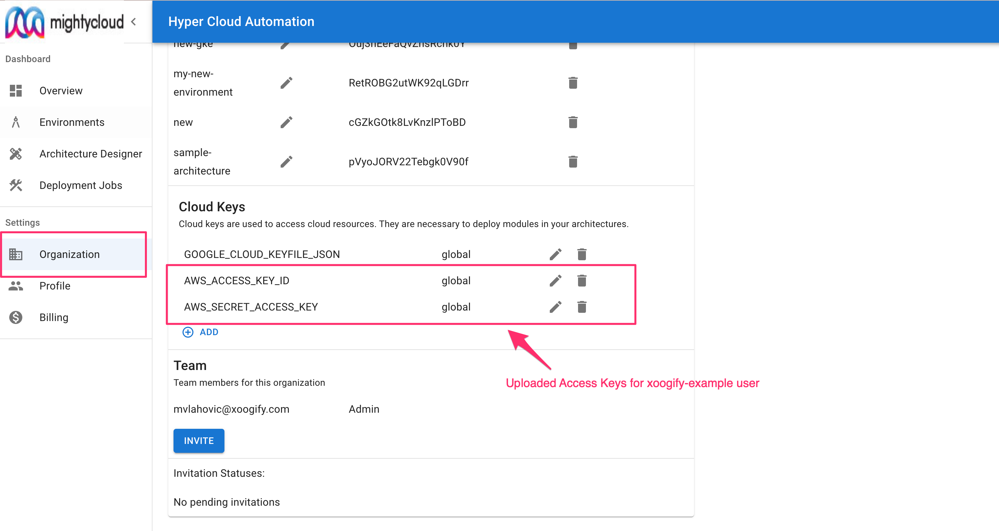Click ADD to create a new cloud key
The image size is (999, 531).
[209, 332]
